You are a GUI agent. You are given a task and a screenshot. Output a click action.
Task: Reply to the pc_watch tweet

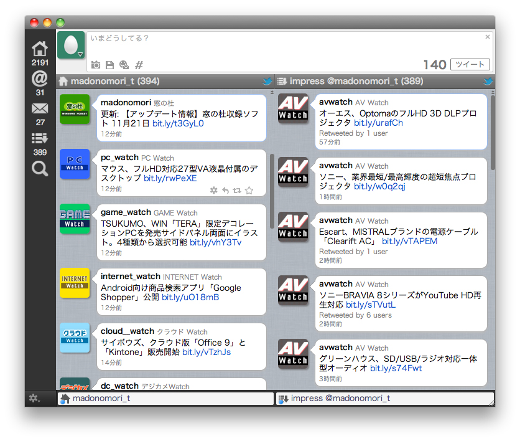(x=226, y=191)
